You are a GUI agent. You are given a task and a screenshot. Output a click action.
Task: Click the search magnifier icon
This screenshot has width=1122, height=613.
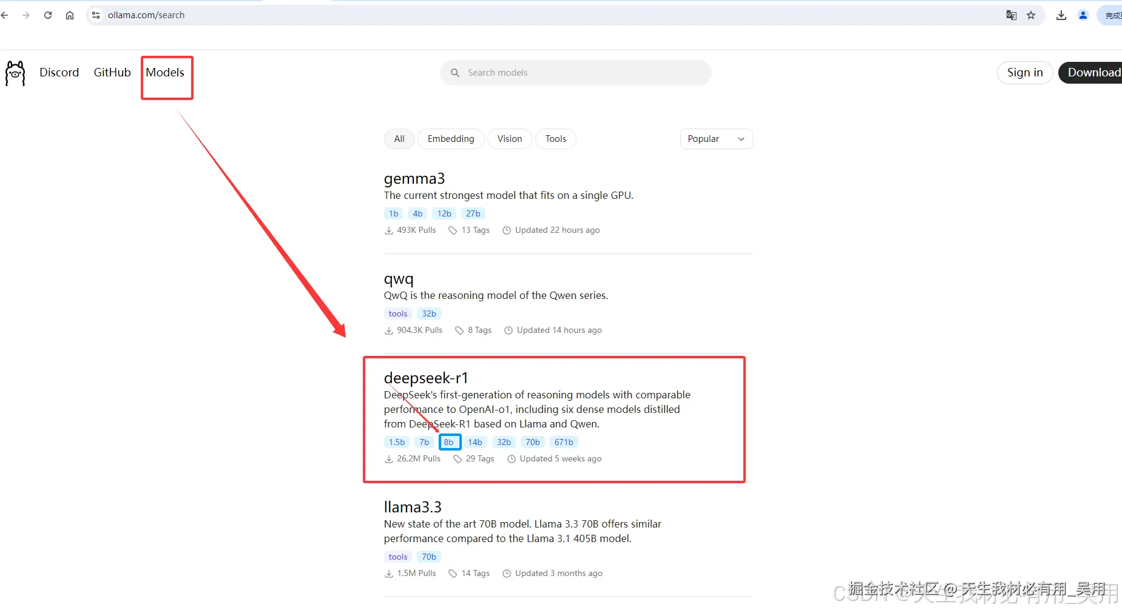[455, 73]
